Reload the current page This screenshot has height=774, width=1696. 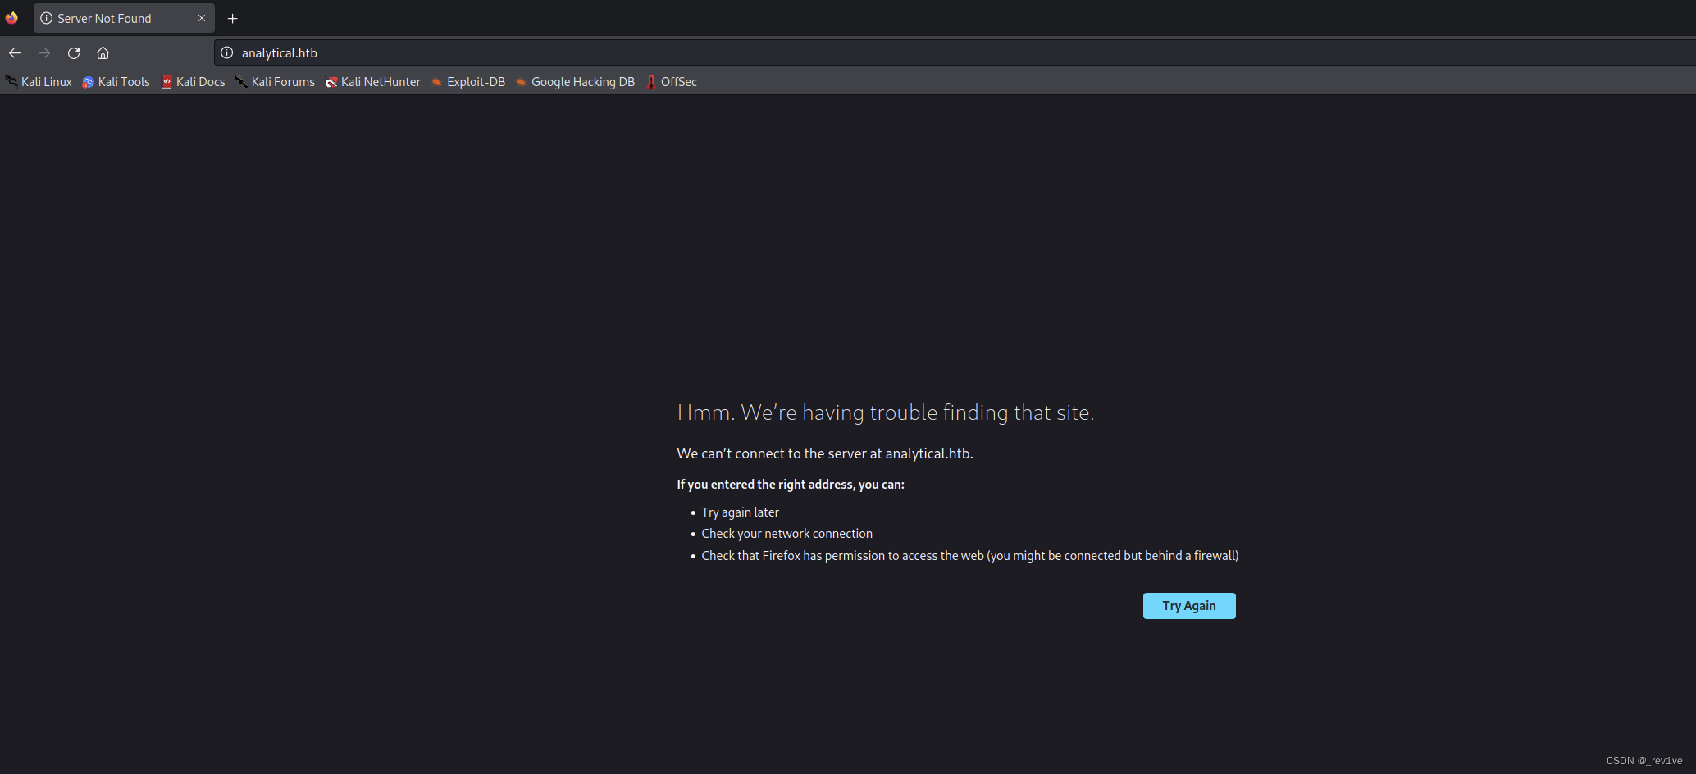[x=74, y=52]
